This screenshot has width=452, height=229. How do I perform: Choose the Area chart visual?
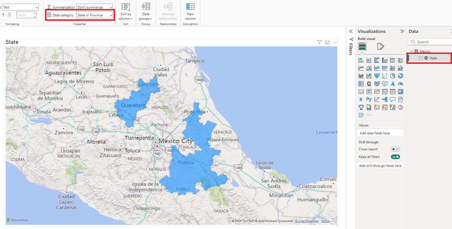pos(369,68)
